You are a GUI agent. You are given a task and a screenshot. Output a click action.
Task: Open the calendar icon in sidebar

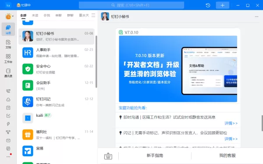8,108
